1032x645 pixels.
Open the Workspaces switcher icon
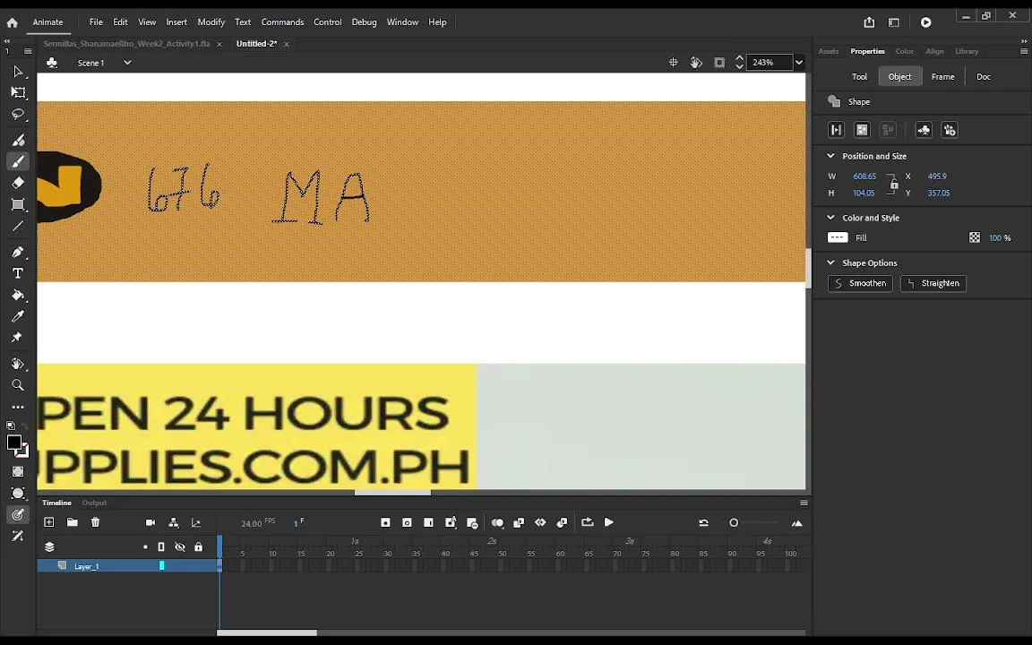point(894,22)
